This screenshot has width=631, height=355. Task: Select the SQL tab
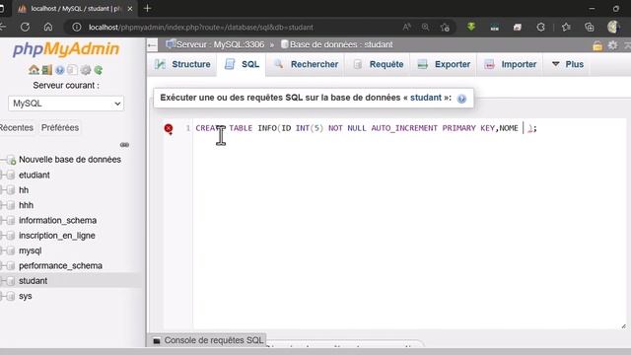tap(242, 64)
